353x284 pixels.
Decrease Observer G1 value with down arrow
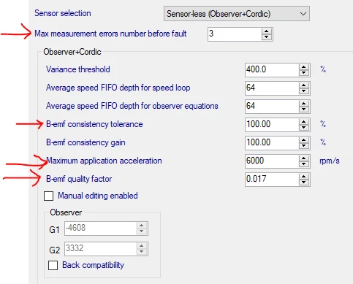pos(142,231)
